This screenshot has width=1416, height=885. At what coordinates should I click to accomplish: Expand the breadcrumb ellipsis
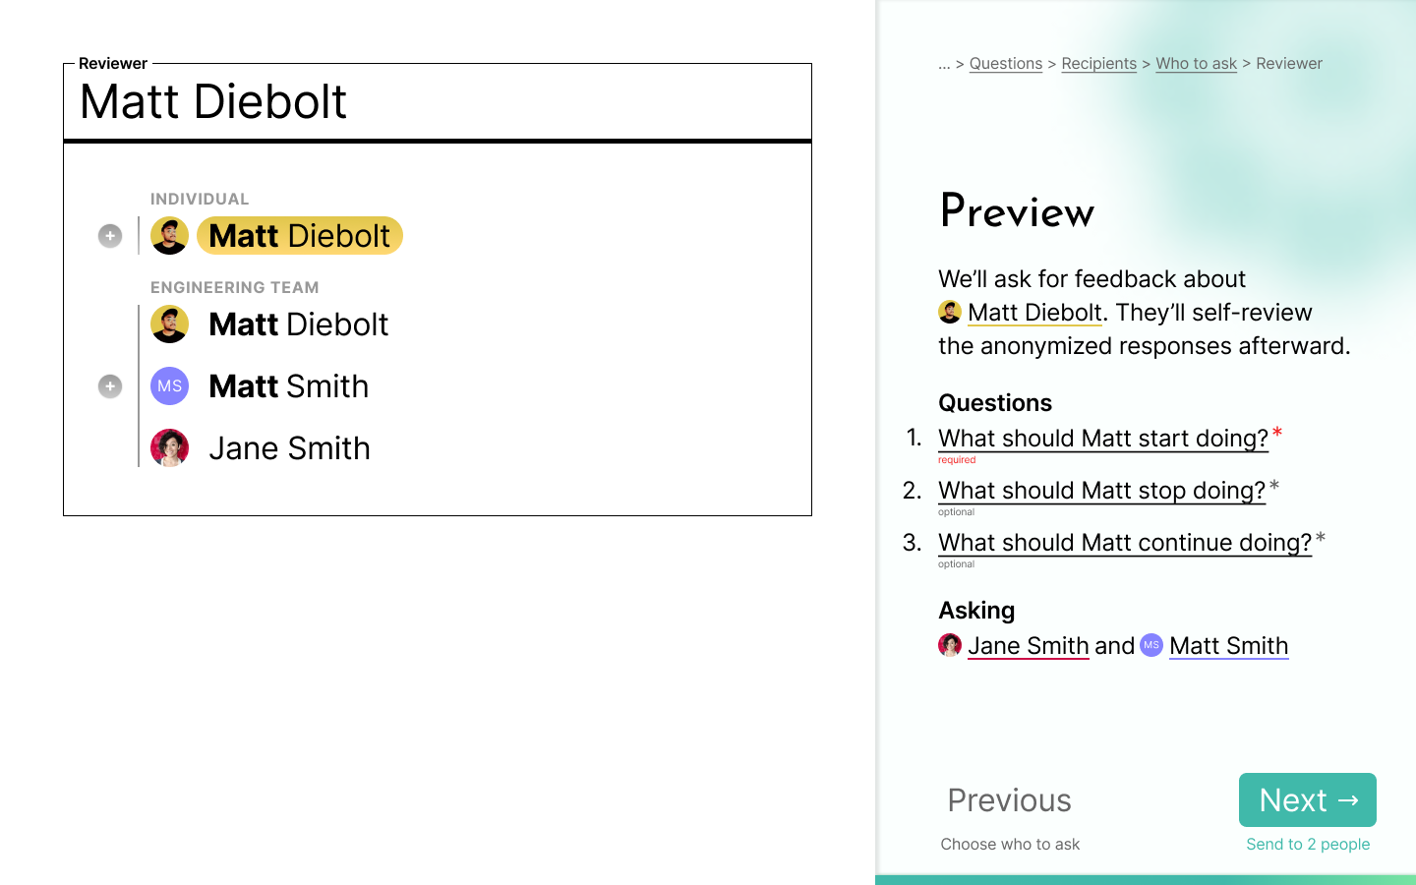(942, 63)
